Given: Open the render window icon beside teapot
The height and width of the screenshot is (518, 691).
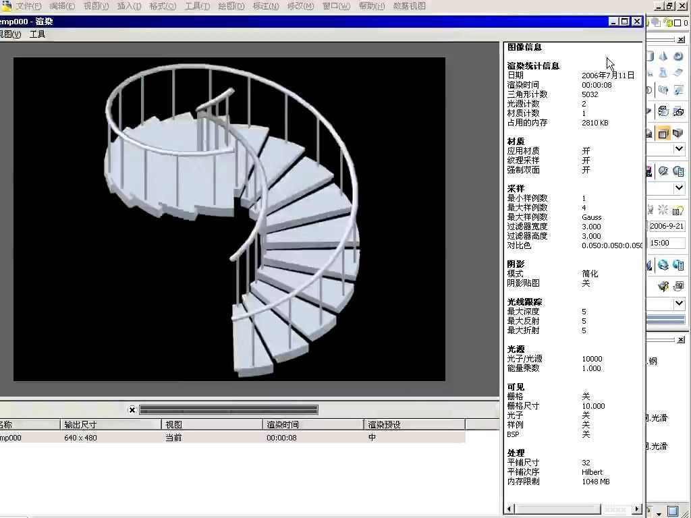Looking at the screenshot, I should pos(678,286).
